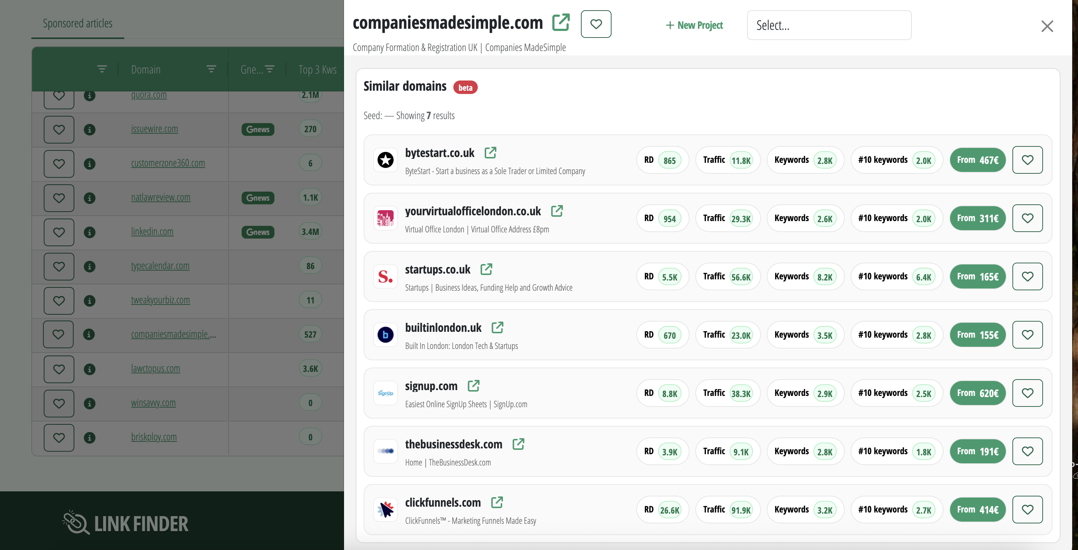Open tweakyourbiz.com link in table
The height and width of the screenshot is (550, 1078).
160,300
